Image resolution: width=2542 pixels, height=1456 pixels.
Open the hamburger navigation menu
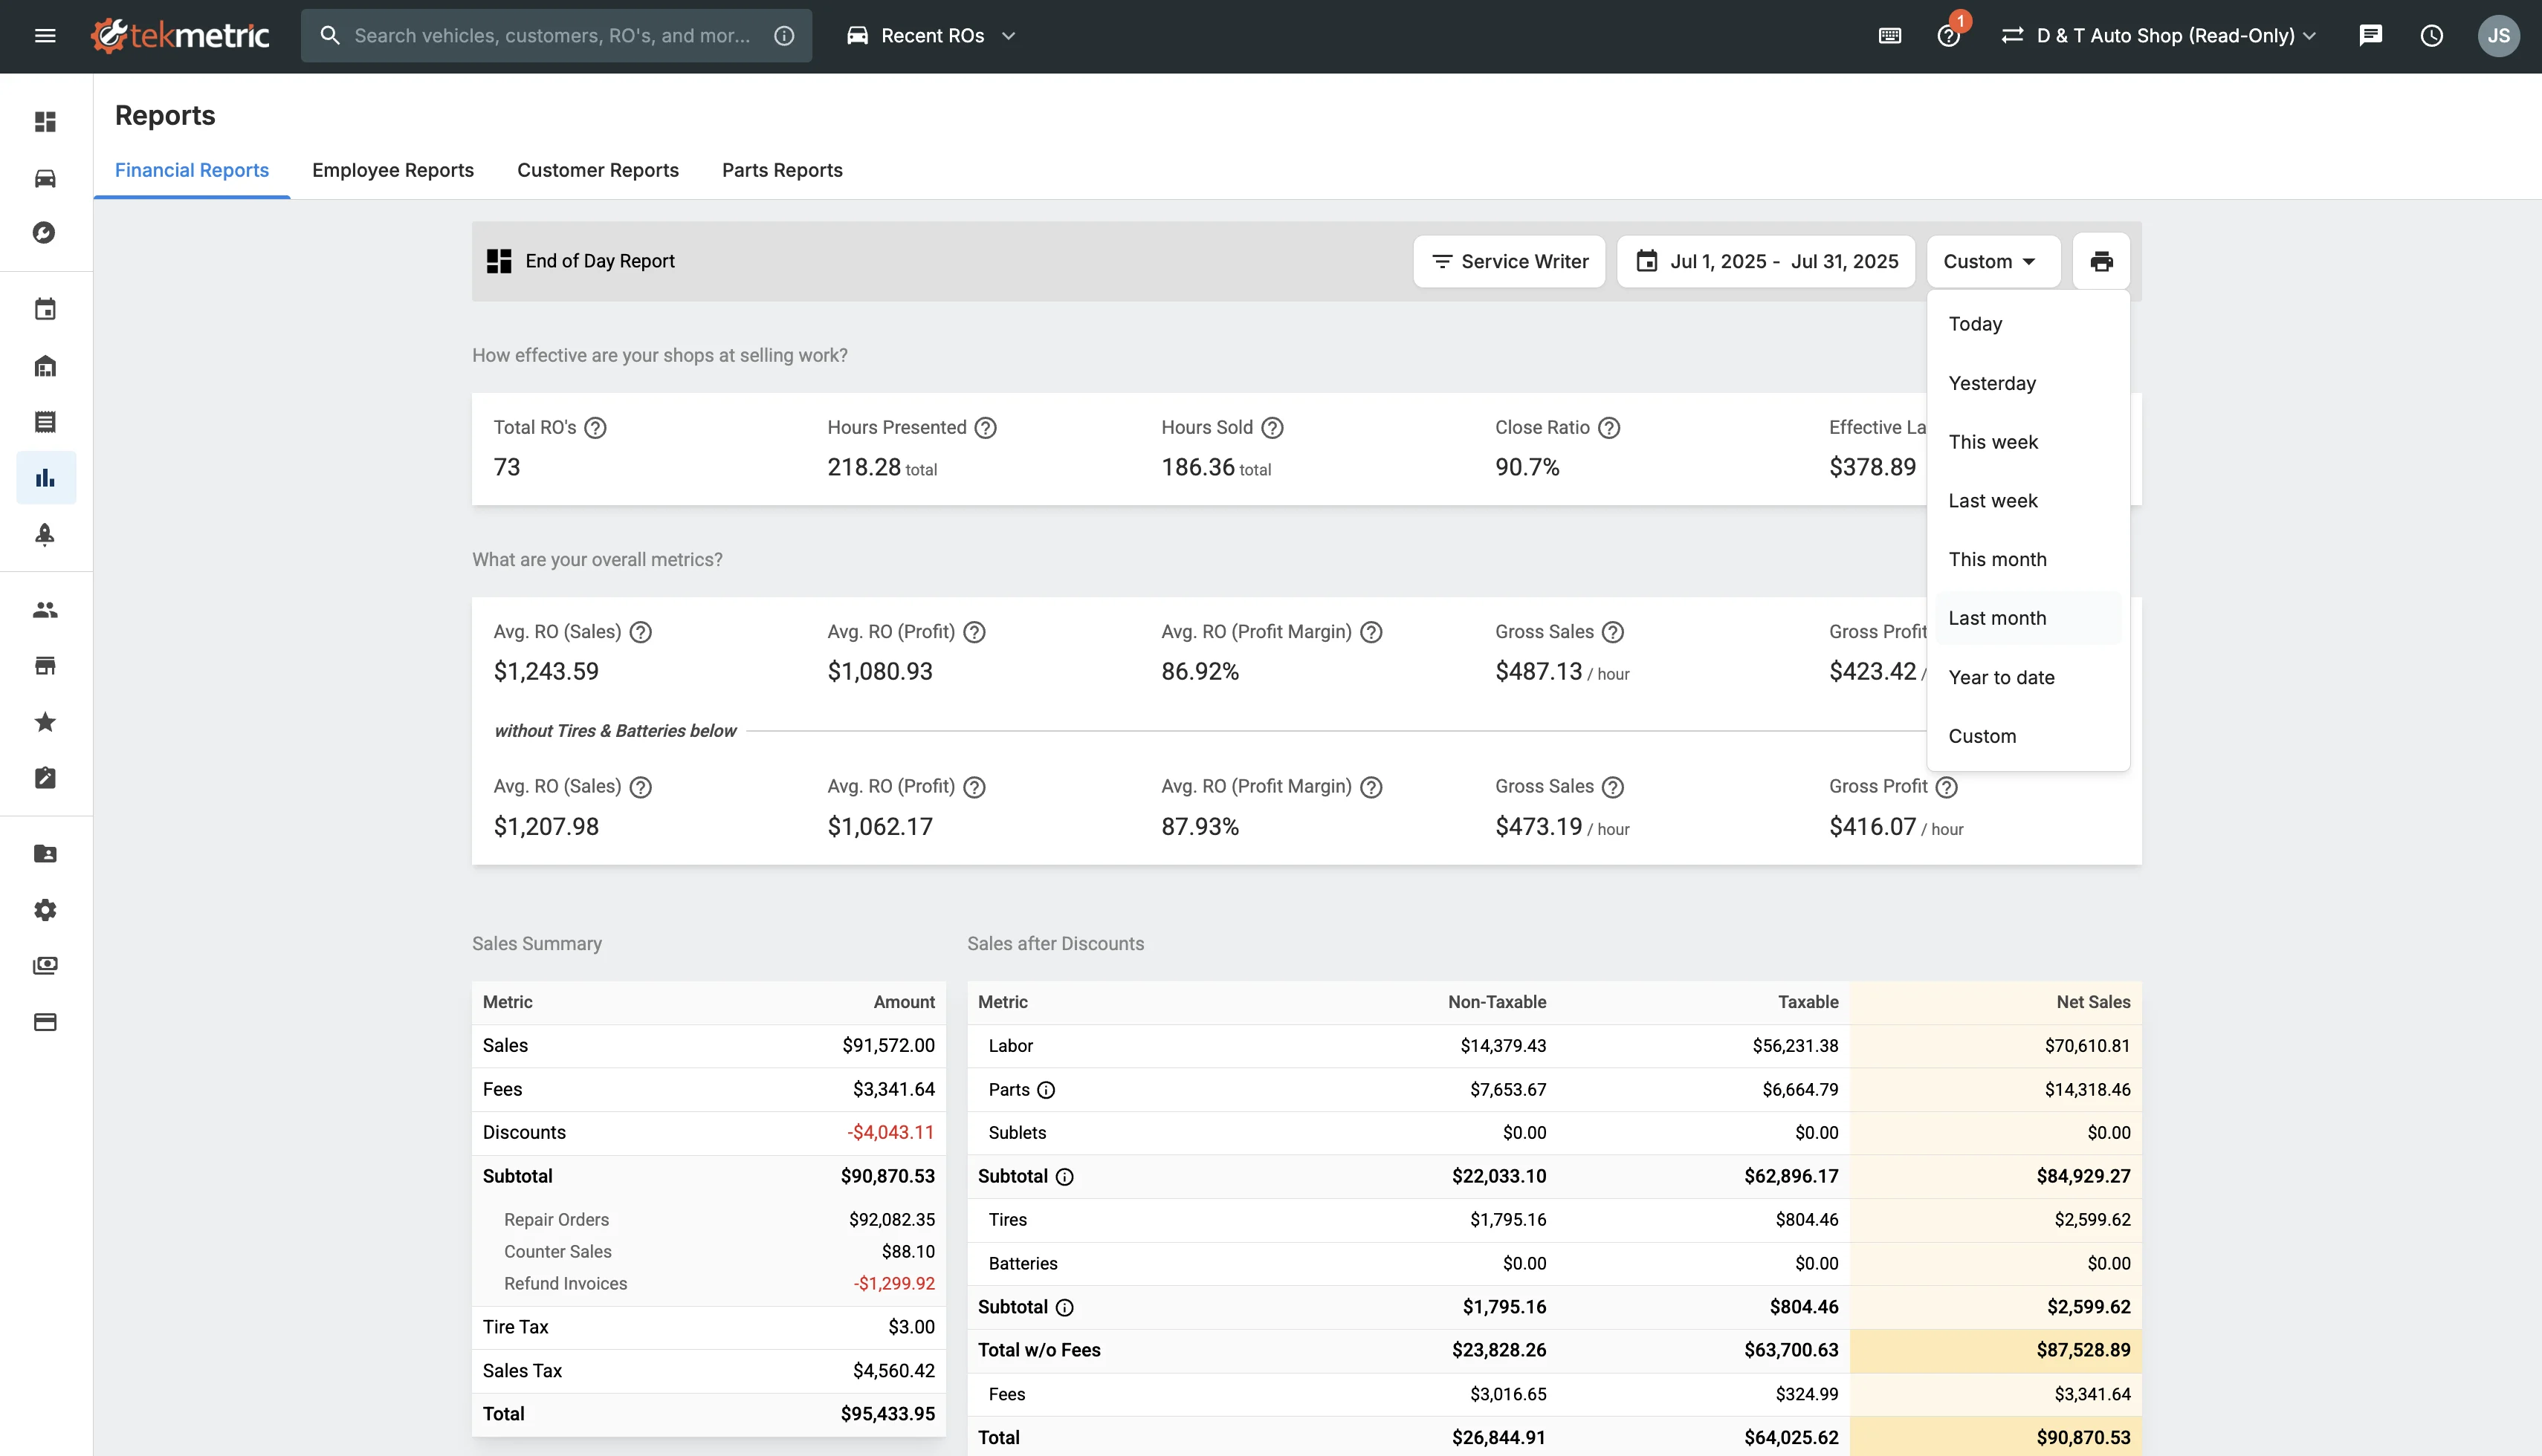pos(45,36)
